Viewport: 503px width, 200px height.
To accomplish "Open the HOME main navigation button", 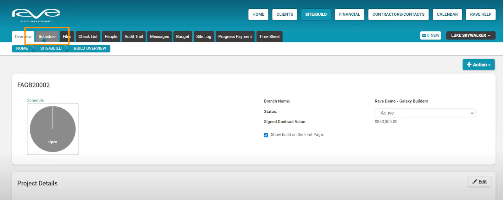I will click(258, 14).
